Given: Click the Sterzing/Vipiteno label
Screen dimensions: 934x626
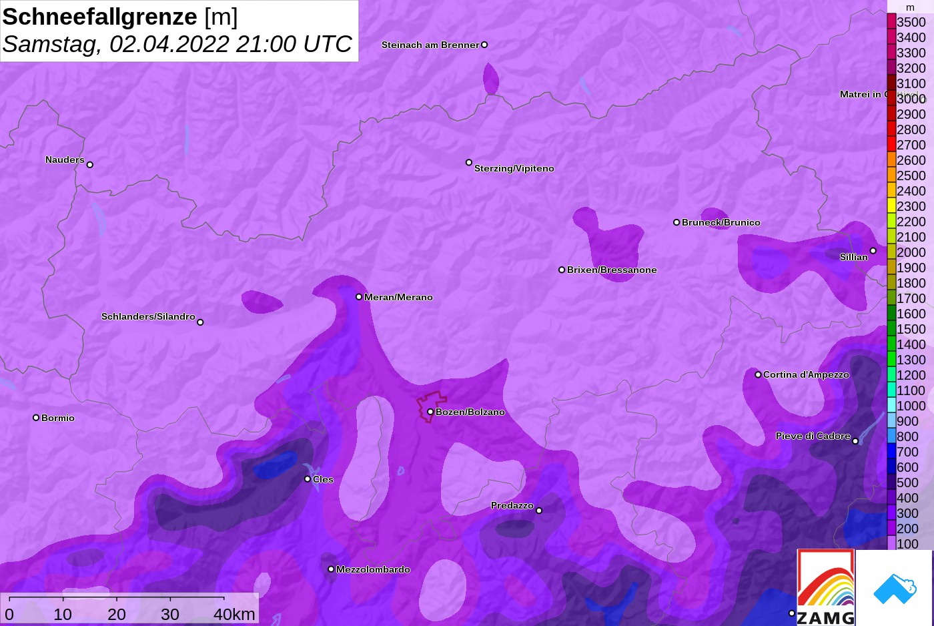Looking at the screenshot, I should pos(514,169).
